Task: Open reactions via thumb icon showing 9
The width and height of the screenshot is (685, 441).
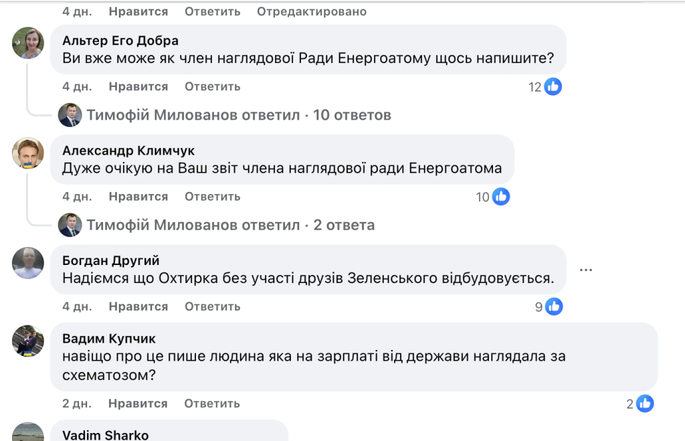Action: (554, 306)
